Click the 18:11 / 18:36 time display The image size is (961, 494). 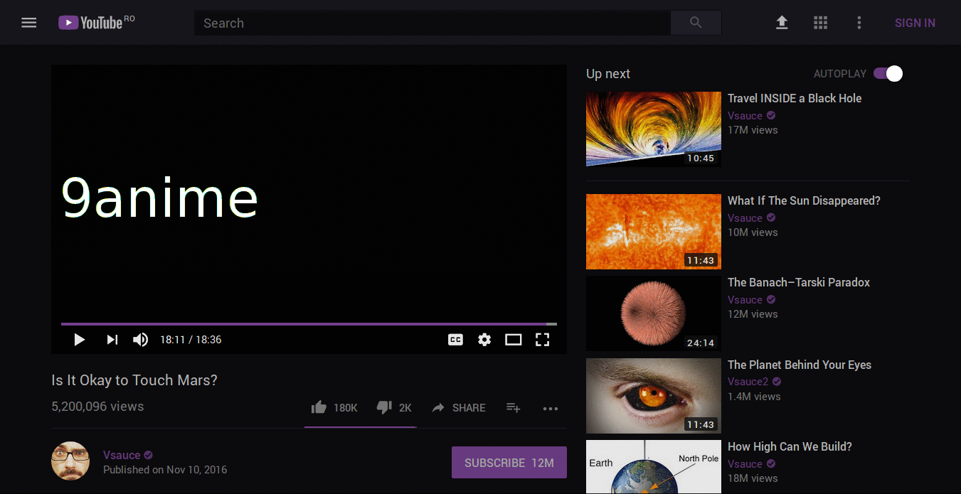pos(191,340)
